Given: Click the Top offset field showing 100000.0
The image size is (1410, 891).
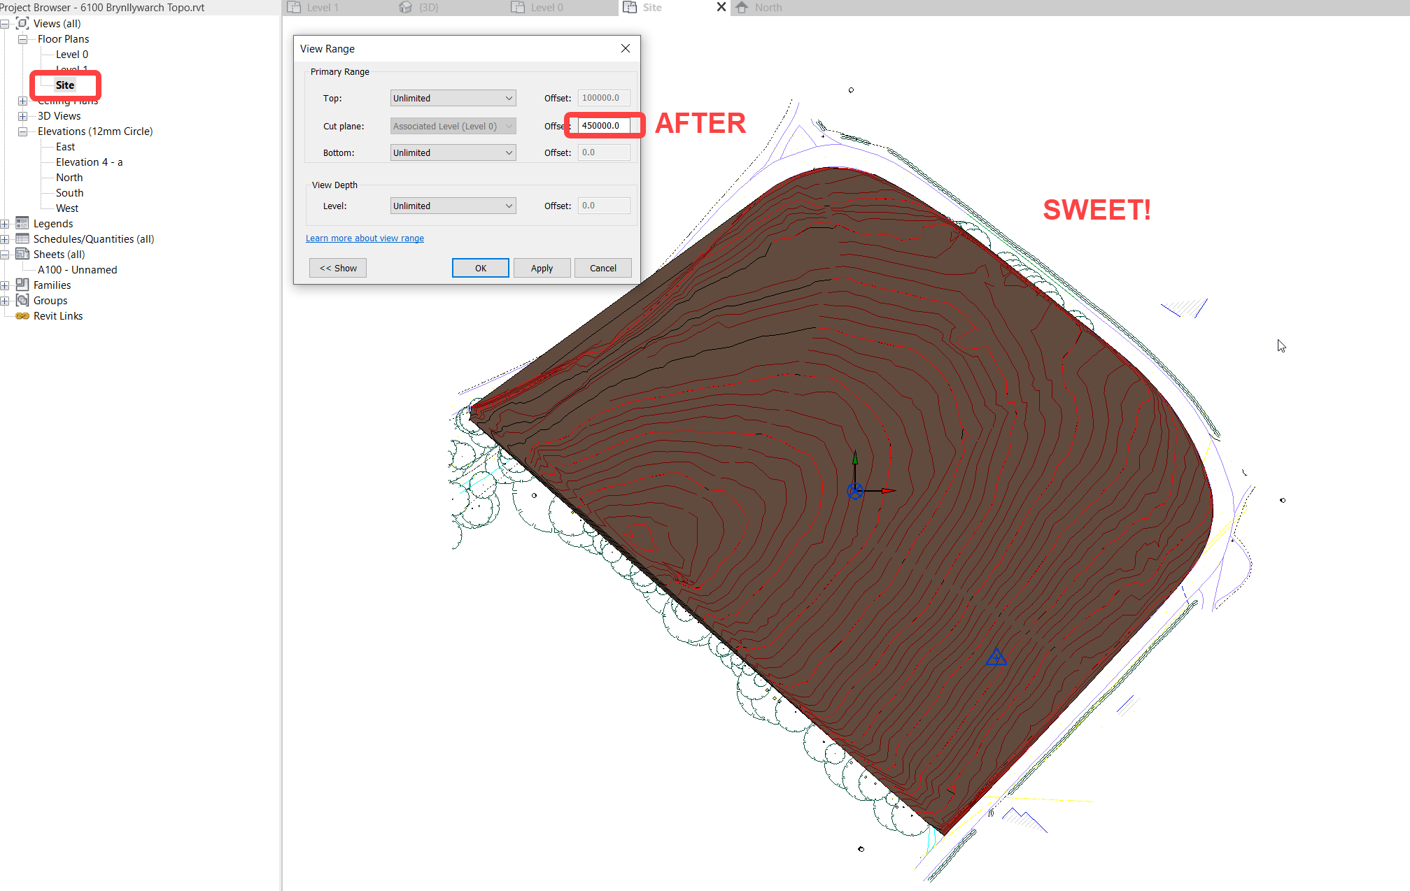Looking at the screenshot, I should 604,98.
